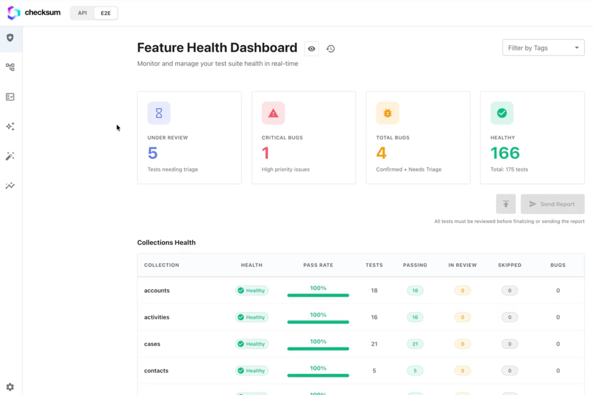Open the activities collection link

click(157, 317)
